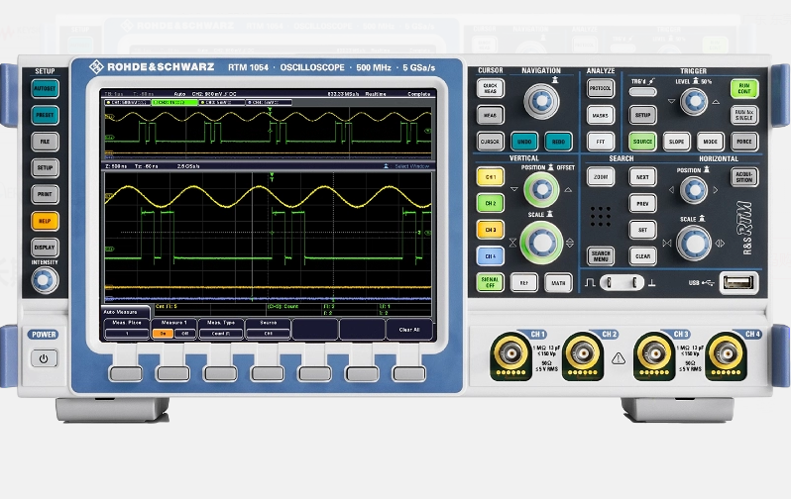Tap the QUICK MEAS key

coord(490,89)
